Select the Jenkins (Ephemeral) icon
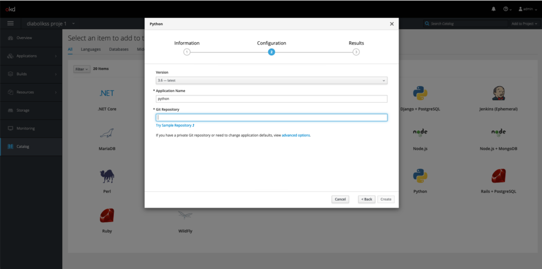 tap(499, 93)
